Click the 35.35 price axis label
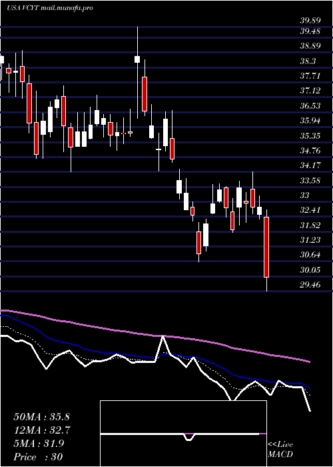Viewport: 333px width, 467px height. pos(310,136)
